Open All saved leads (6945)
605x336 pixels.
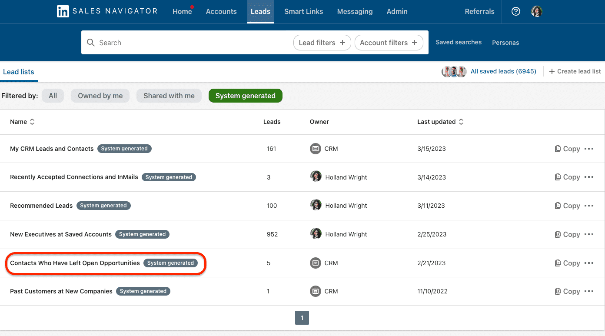point(503,71)
